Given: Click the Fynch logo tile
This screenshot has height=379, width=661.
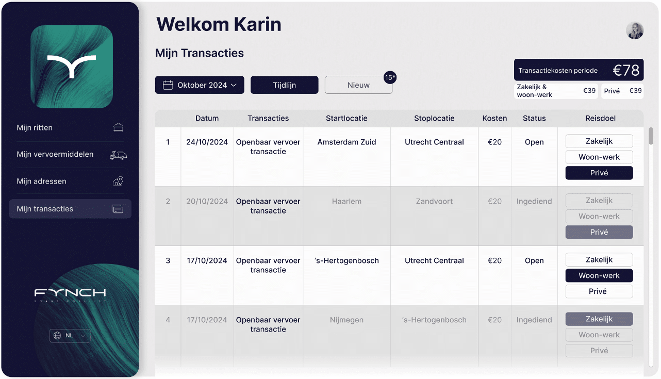Looking at the screenshot, I should 72,67.
